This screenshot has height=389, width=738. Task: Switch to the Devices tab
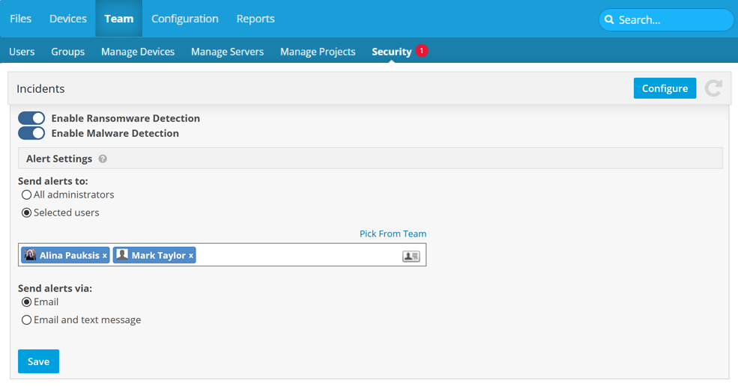click(68, 19)
